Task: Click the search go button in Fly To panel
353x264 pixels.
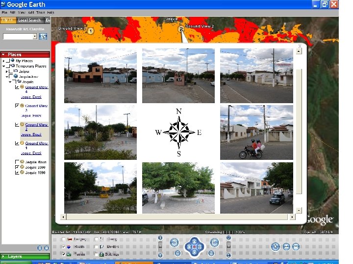Action: pos(43,36)
